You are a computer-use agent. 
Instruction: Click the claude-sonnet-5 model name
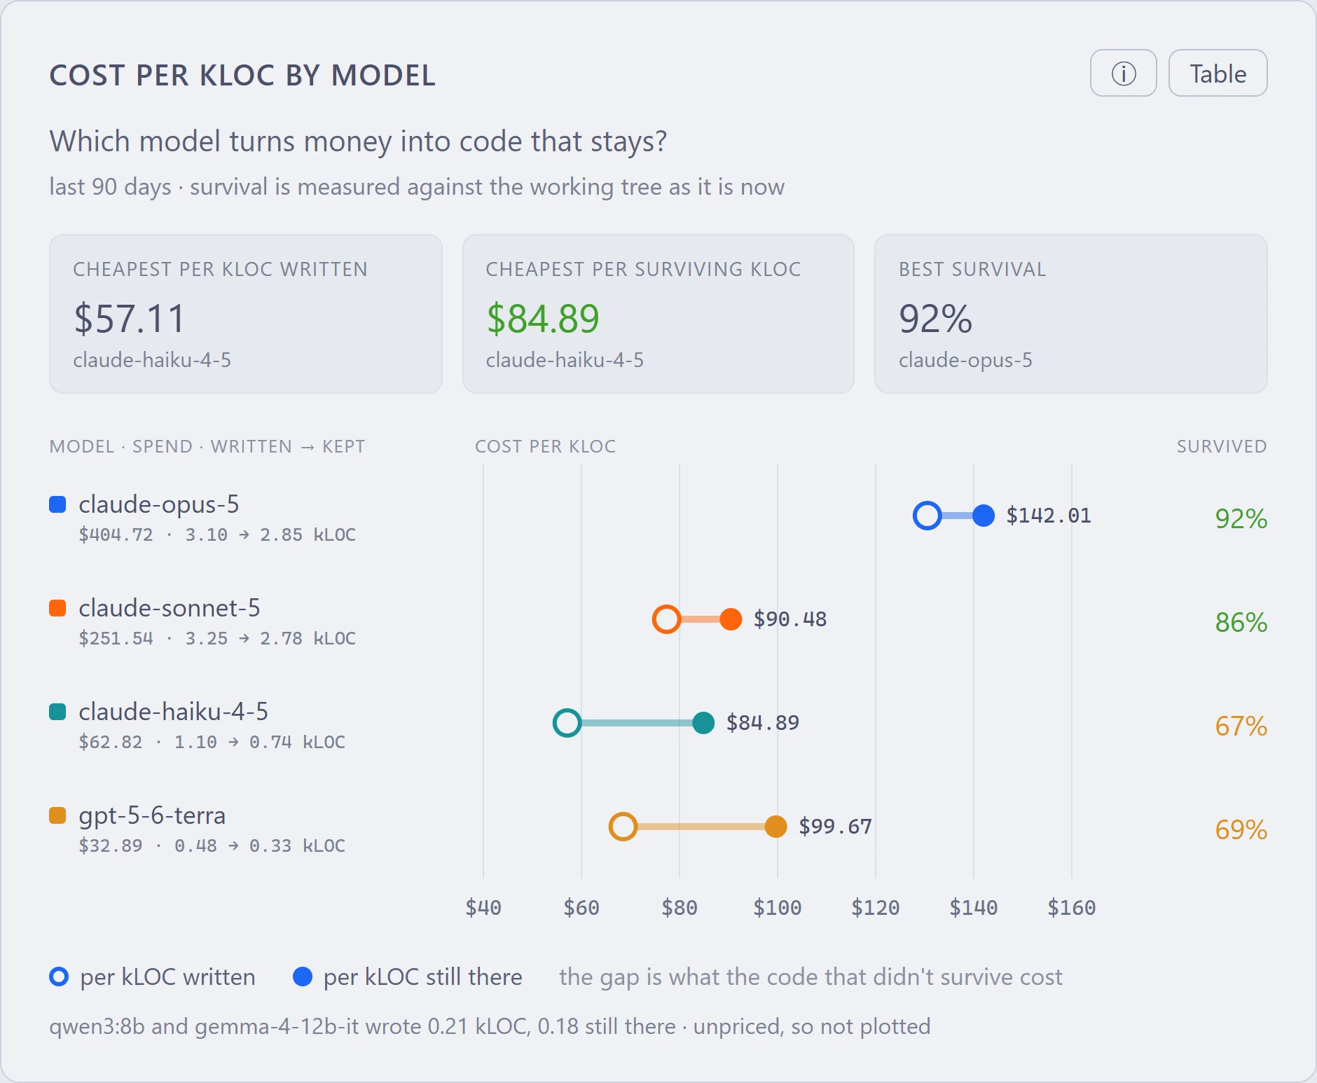tap(170, 608)
